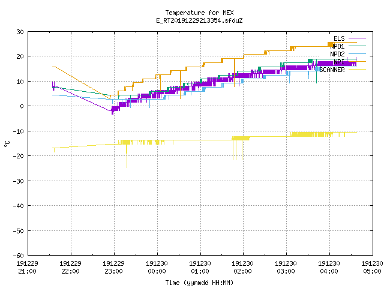Viewport: 384px width, 288px height.
Task: Click the y-axis tick label -20
Action: coord(19,156)
